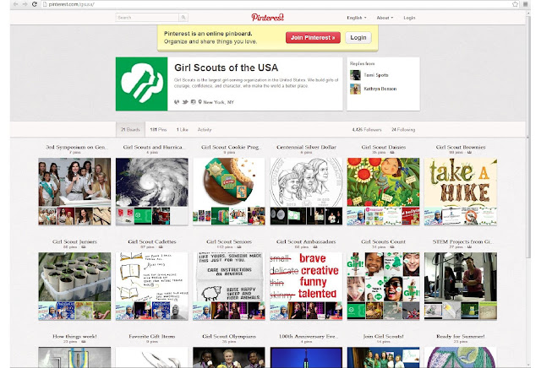
Task: Click the browser back arrow
Action: (15, 4)
